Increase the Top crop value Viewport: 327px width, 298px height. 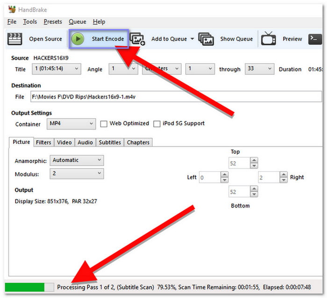pyautogui.click(x=254, y=160)
